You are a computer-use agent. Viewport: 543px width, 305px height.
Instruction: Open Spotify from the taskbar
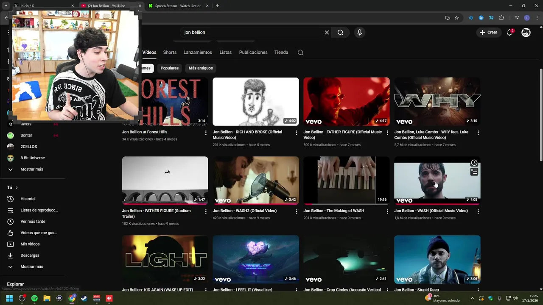click(34, 298)
